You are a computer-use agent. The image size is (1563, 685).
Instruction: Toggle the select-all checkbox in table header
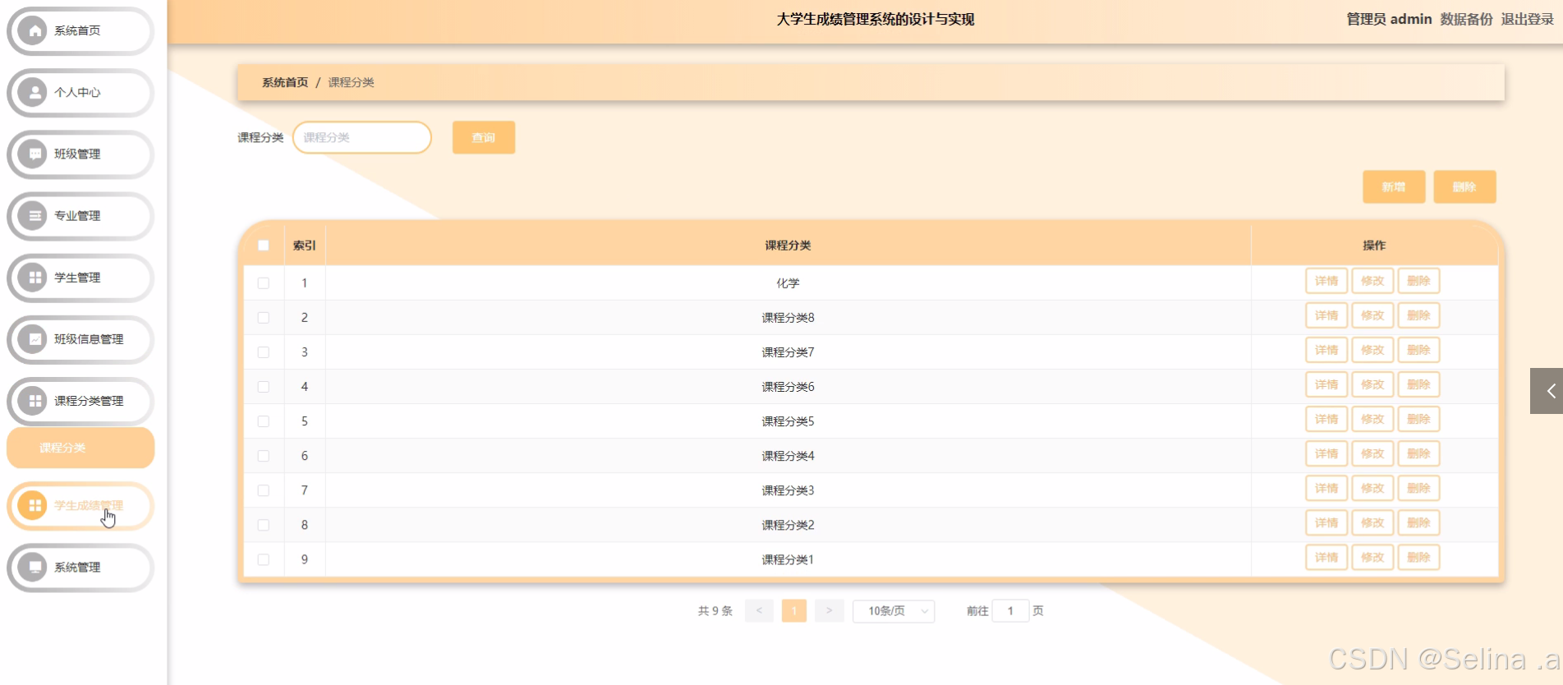tap(264, 246)
